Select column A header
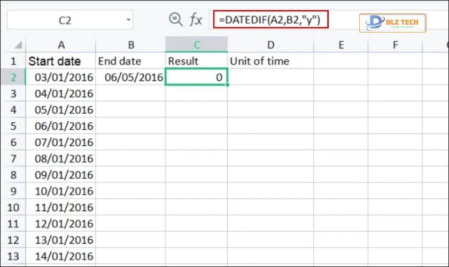The height and width of the screenshot is (267, 449). [61, 45]
